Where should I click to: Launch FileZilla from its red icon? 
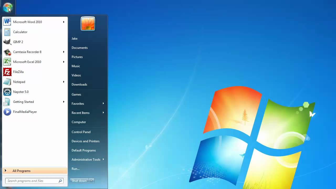pos(7,72)
